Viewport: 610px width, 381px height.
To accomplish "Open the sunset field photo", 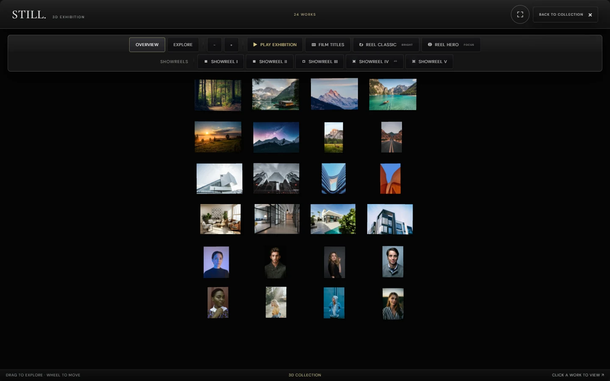I will (218, 137).
